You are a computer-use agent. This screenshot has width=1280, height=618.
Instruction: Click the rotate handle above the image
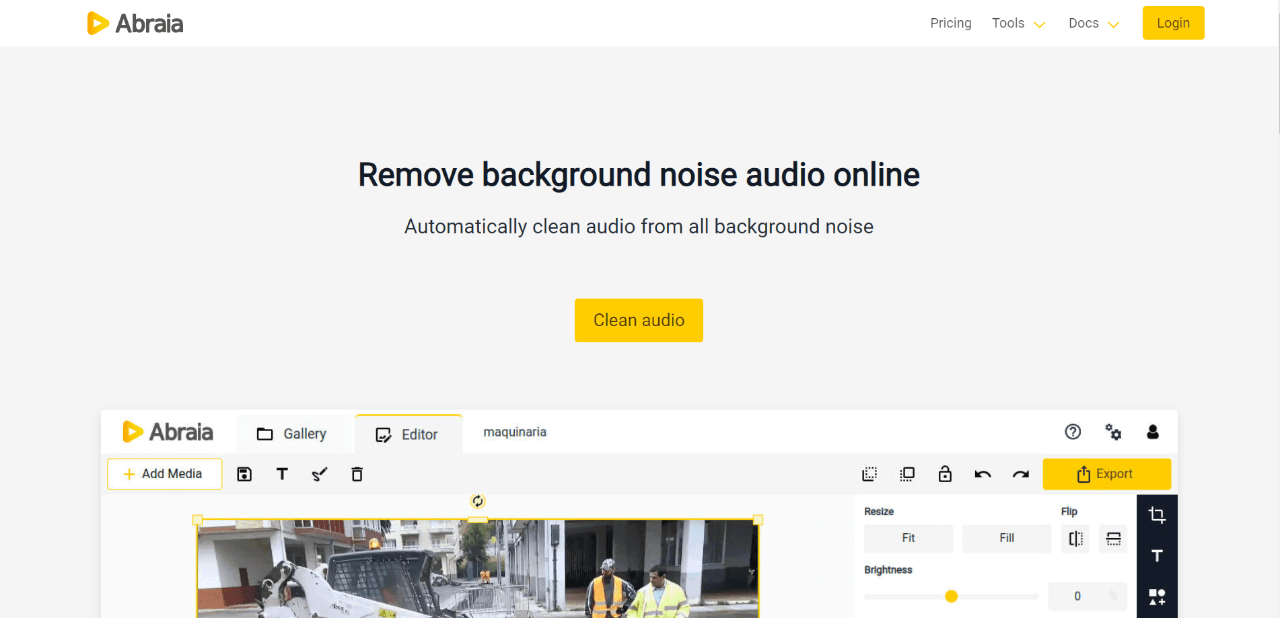(478, 501)
